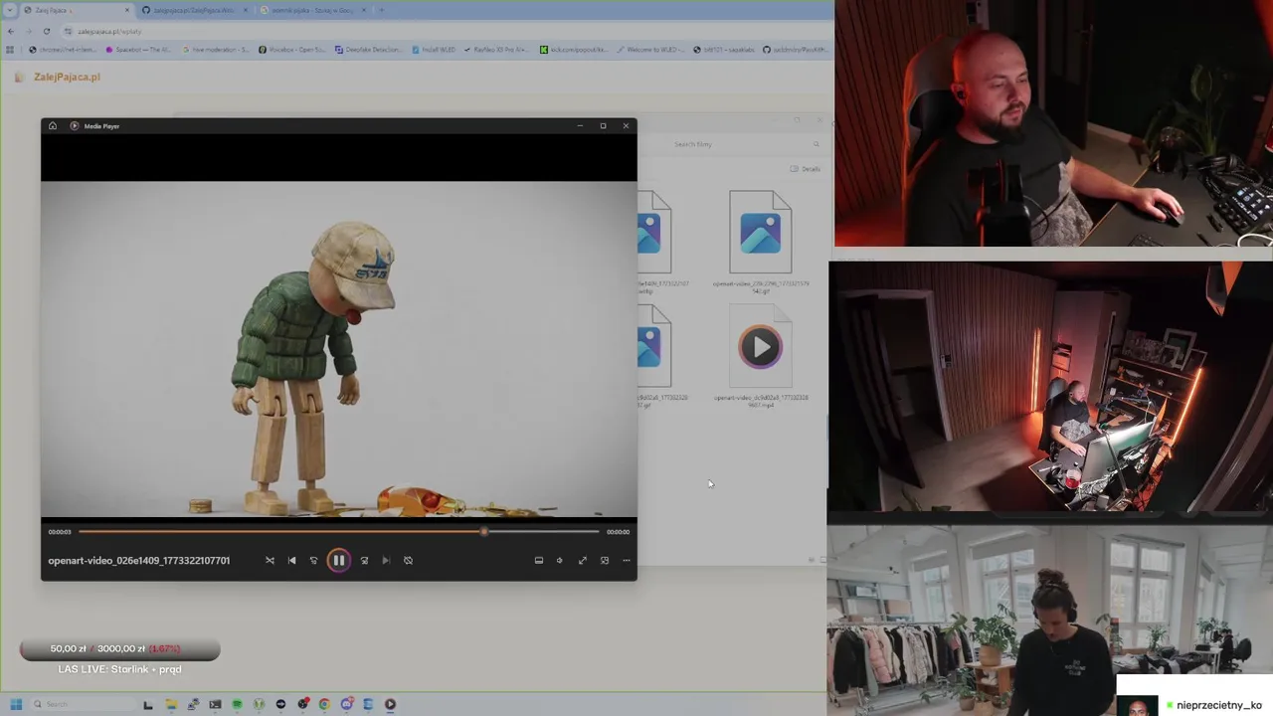Open more options menu in Media Player
The image size is (1273, 716).
coord(627,561)
